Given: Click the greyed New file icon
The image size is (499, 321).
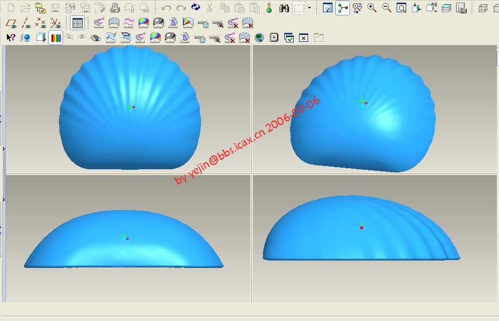Looking at the screenshot, I should 11,8.
